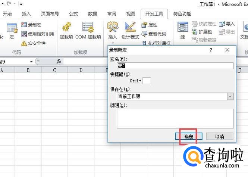This screenshot has height=177, width=248.
Task: Expand the Name Box dropdown arrow
Action: (x=31, y=61)
